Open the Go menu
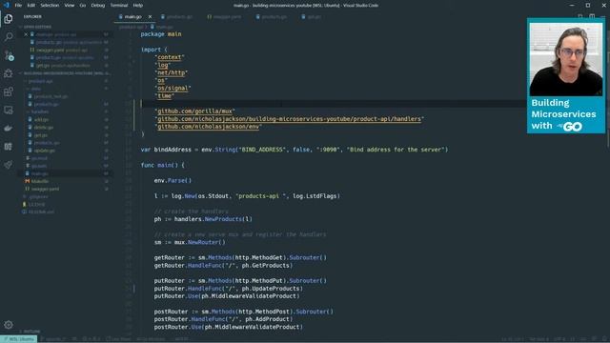Screen dimensions: 610x343 (83, 5)
